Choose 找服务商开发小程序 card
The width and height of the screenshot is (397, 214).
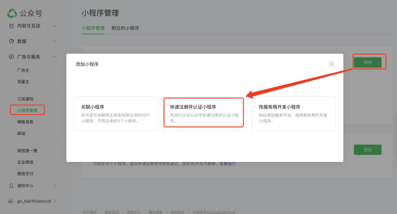pyautogui.click(x=293, y=114)
